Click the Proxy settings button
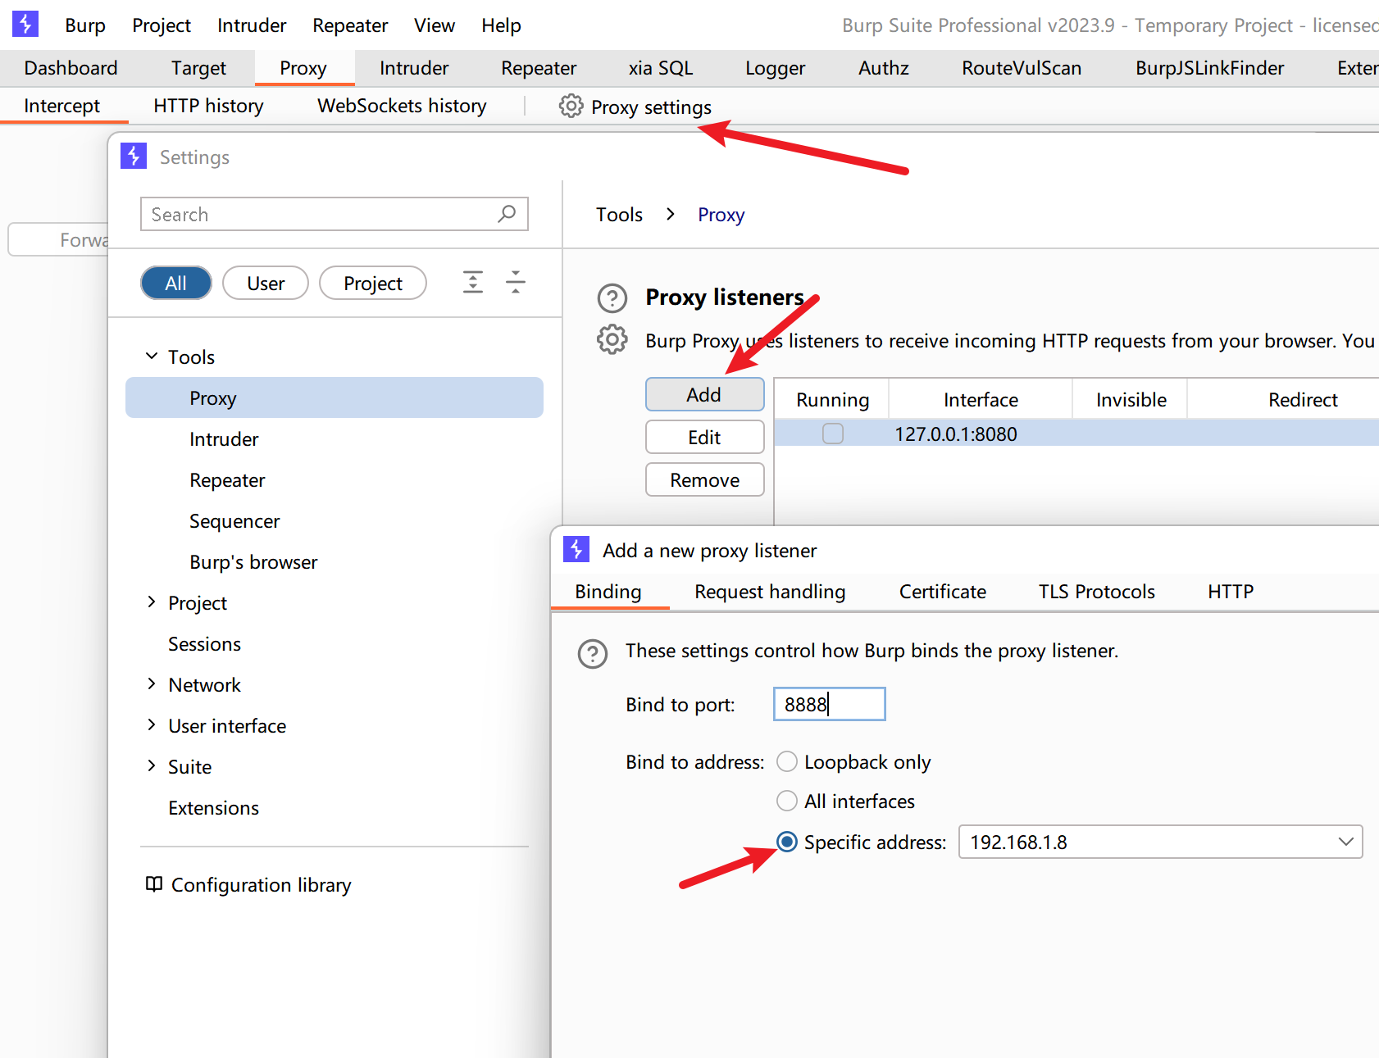The image size is (1379, 1058). (x=635, y=107)
